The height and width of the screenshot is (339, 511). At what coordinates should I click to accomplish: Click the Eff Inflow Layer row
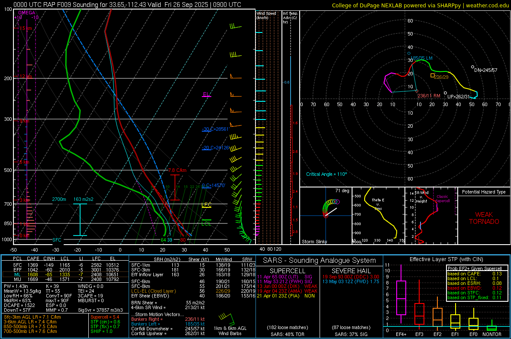coord(193,274)
